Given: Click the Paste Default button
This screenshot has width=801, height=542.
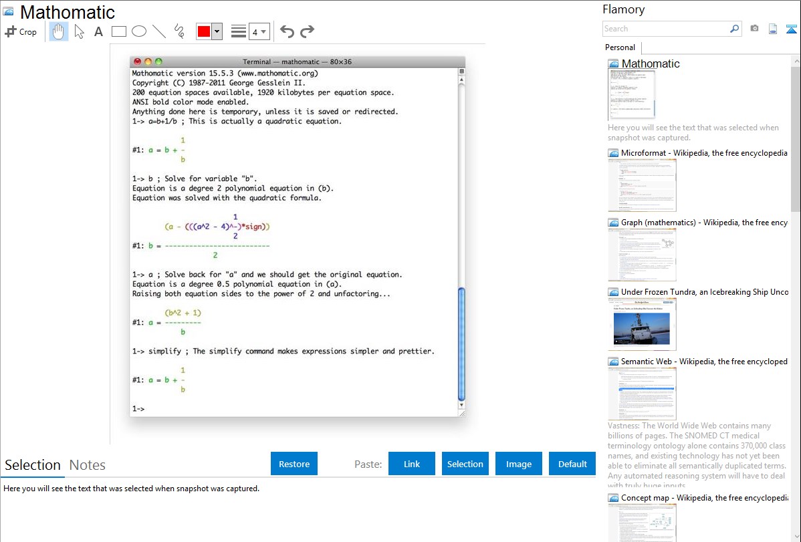Looking at the screenshot, I should pyautogui.click(x=572, y=464).
